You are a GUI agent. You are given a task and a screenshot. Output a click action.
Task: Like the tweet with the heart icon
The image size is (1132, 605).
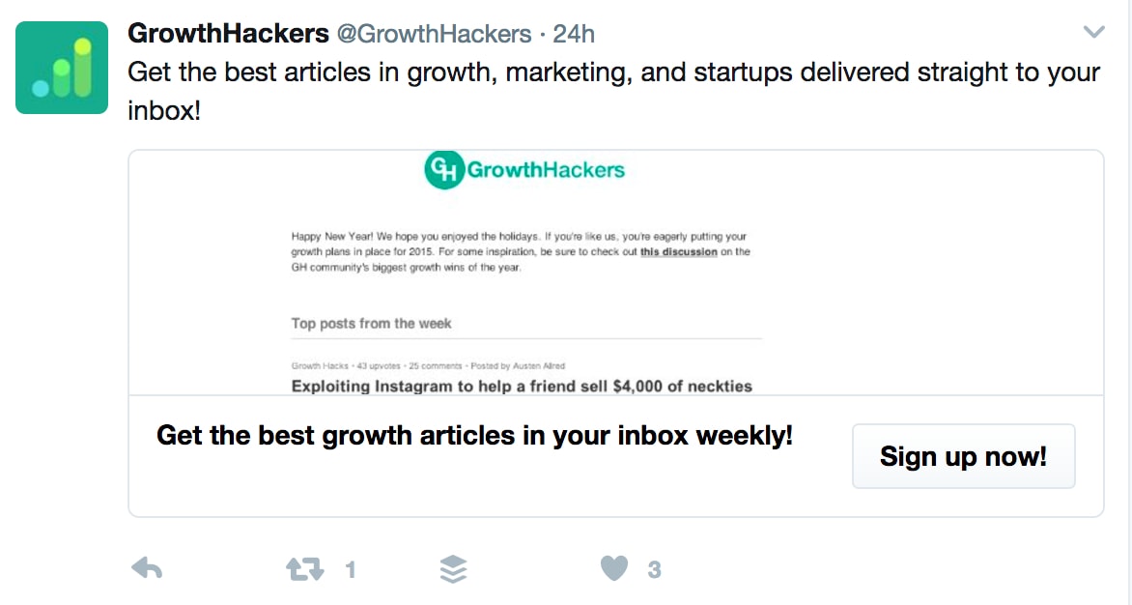[x=614, y=569]
